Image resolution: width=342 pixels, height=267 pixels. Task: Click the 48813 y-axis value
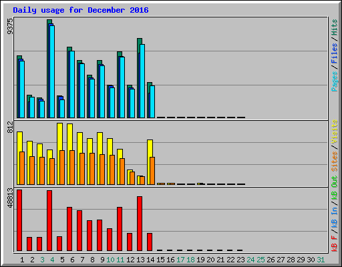[10, 198]
